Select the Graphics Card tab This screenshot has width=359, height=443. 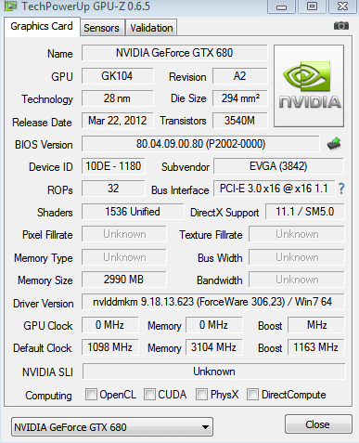pos(42,27)
